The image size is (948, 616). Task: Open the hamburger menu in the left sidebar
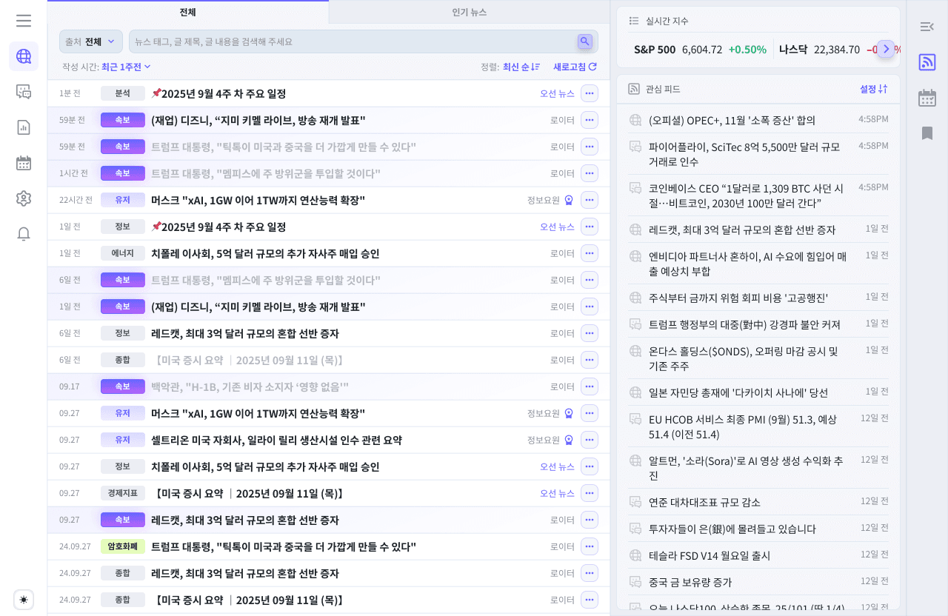point(24,21)
